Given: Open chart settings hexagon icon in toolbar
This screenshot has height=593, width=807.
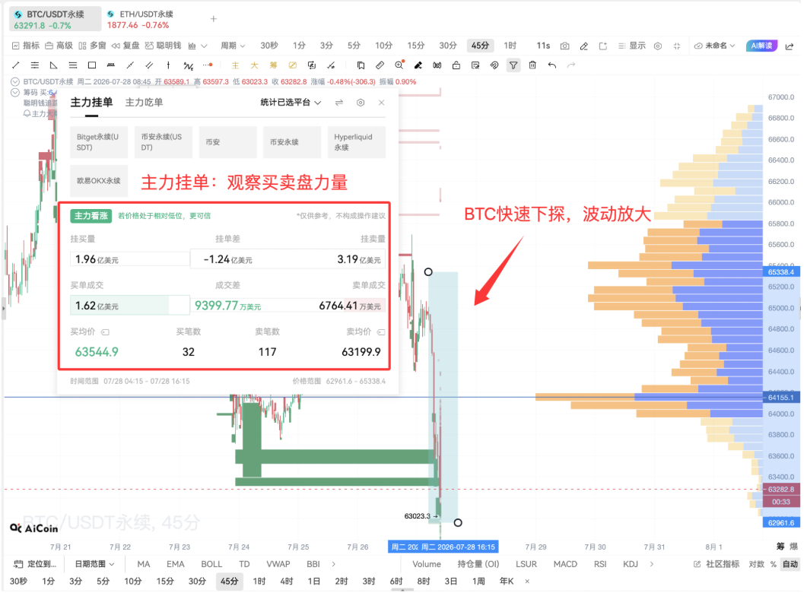Looking at the screenshot, I should coord(658,46).
